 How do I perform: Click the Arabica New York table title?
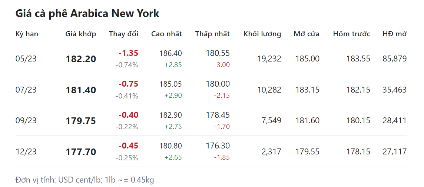(x=87, y=14)
